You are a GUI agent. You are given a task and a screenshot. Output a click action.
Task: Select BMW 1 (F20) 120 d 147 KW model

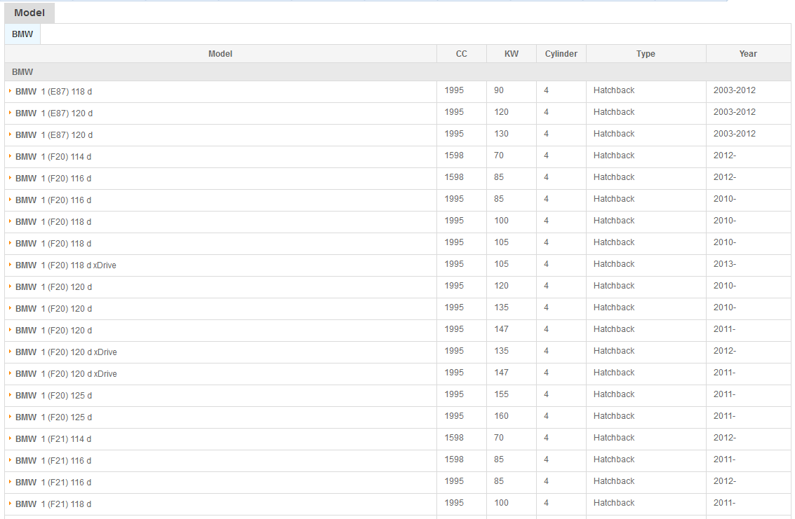tap(53, 331)
